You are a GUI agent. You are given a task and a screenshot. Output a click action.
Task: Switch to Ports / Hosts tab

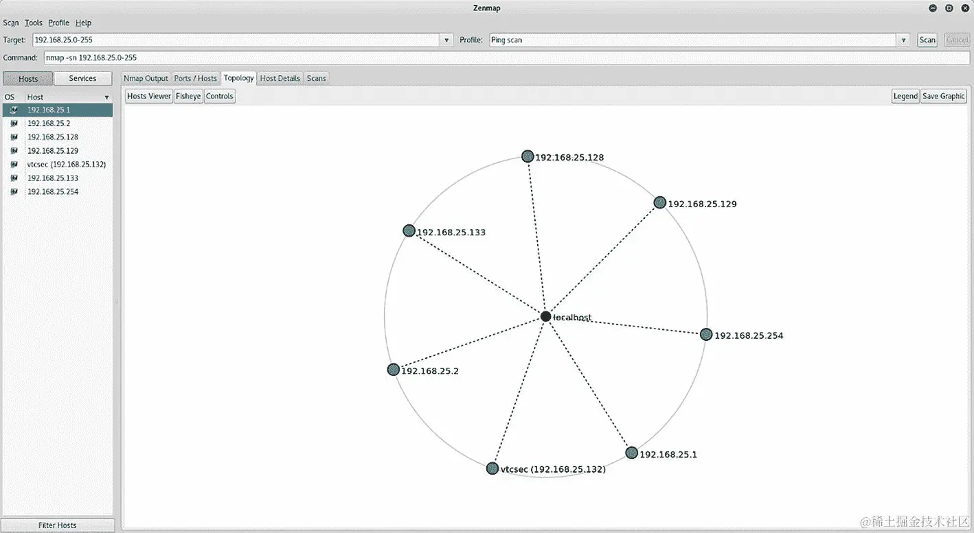point(195,78)
